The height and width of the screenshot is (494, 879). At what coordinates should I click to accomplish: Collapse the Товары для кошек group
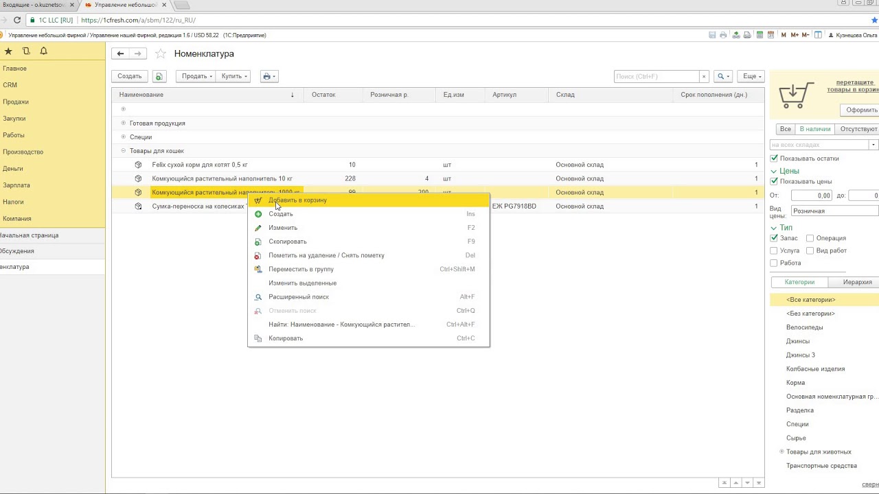click(x=124, y=150)
